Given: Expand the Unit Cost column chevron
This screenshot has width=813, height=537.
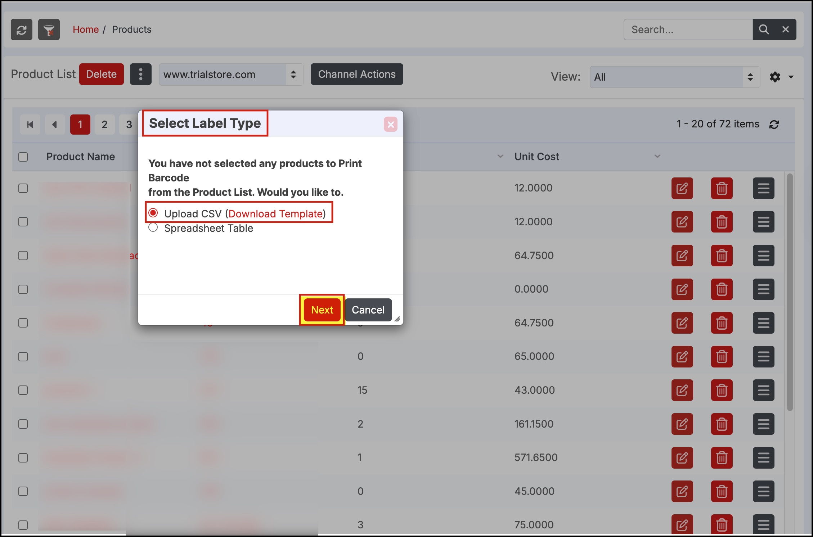Looking at the screenshot, I should (657, 156).
